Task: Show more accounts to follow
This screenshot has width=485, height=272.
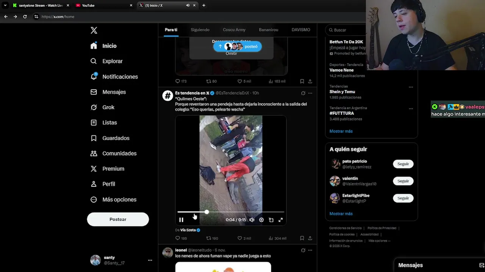Action: point(341,213)
